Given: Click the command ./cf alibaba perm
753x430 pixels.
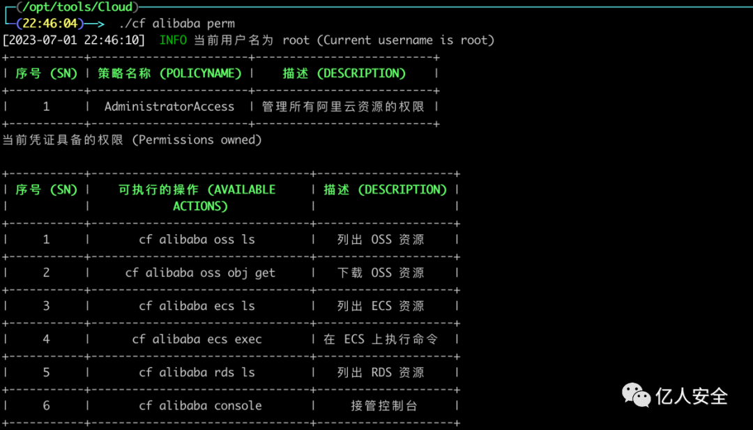Looking at the screenshot, I should (x=177, y=24).
